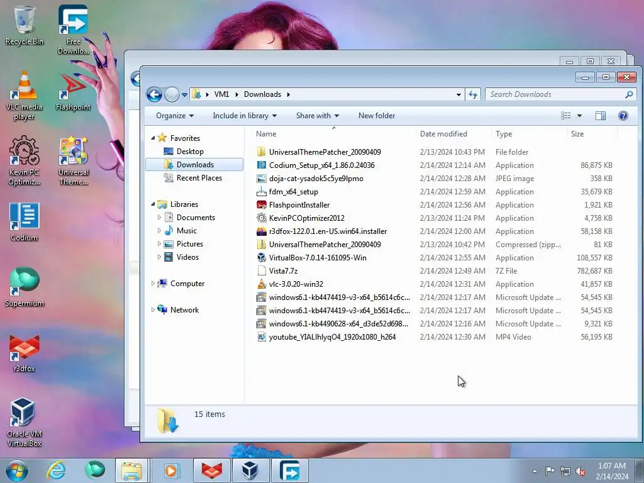Select Desktop under Favorites
This screenshot has height=483, width=644.
tap(190, 152)
